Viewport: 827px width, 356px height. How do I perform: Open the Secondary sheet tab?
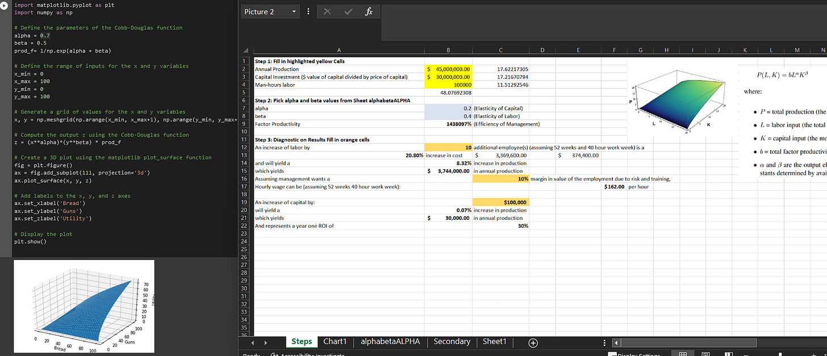[x=452, y=341]
